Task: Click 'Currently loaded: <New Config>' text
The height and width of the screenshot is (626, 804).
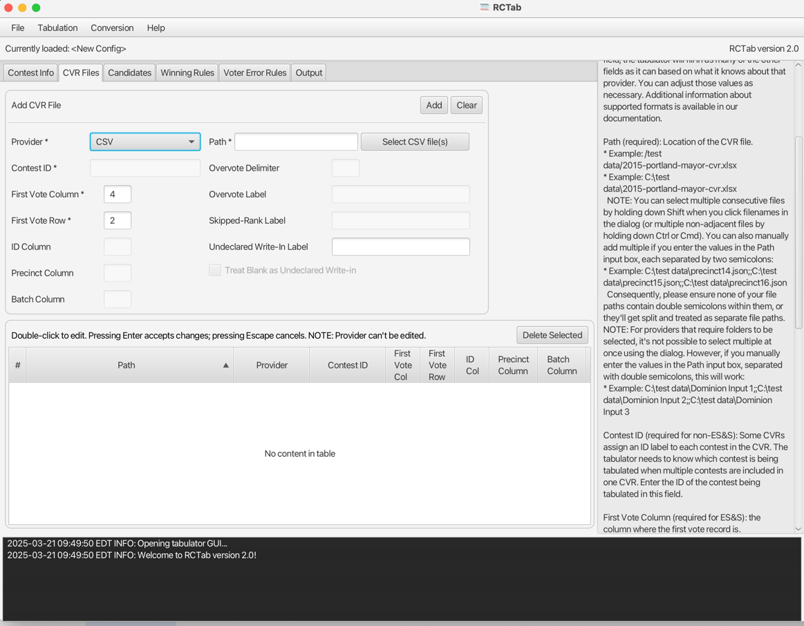Action: click(x=66, y=48)
